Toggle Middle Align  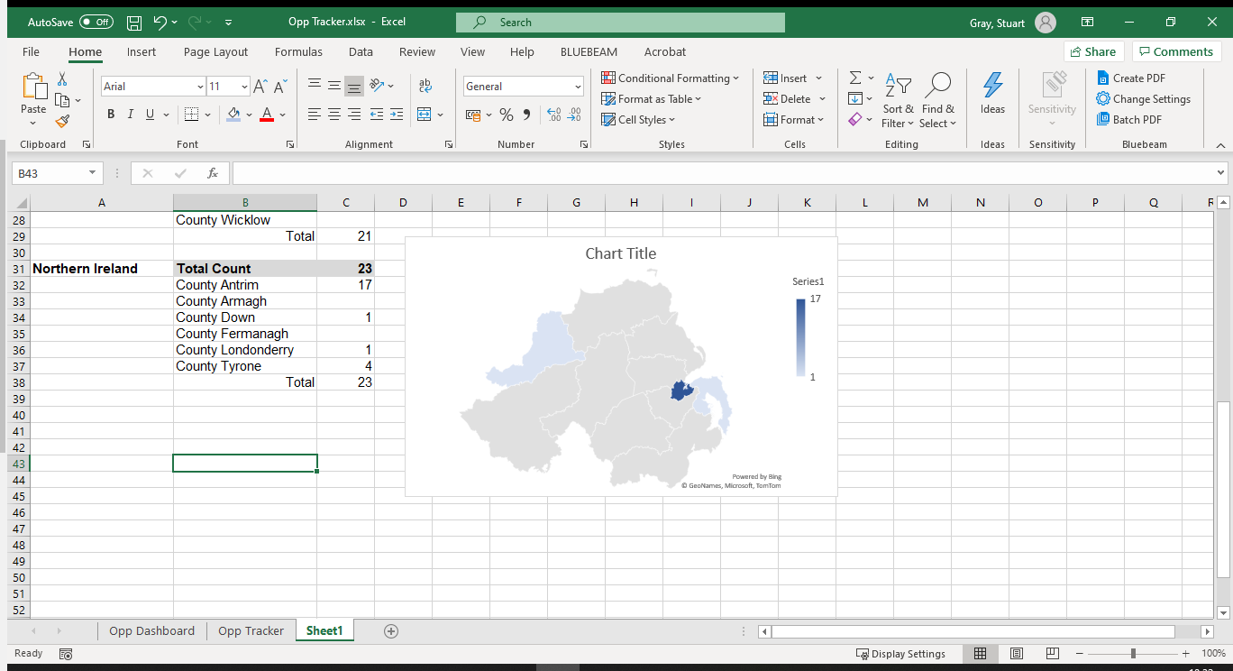click(334, 86)
